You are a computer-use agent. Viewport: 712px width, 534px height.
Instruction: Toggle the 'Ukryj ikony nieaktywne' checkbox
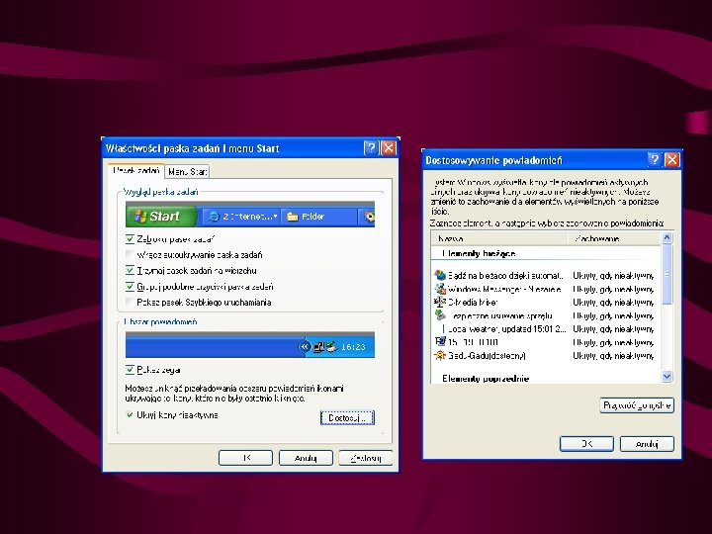coord(130,415)
